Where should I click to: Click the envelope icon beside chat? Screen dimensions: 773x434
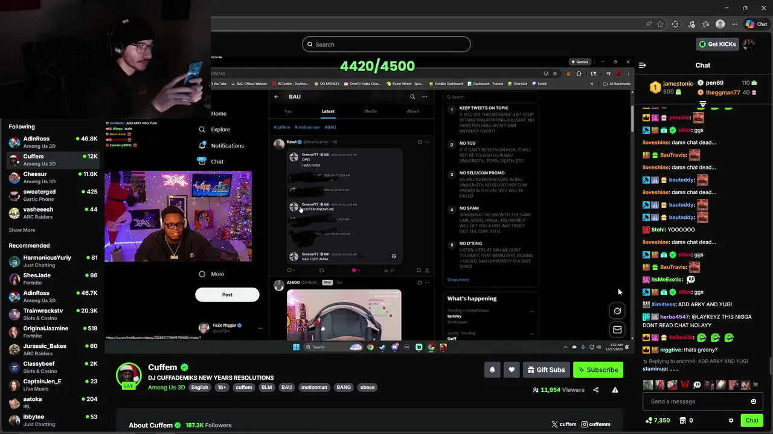[617, 330]
